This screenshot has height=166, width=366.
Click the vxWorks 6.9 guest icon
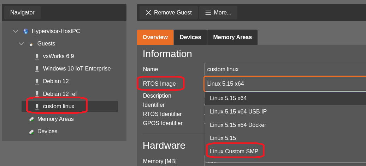pyautogui.click(x=37, y=56)
